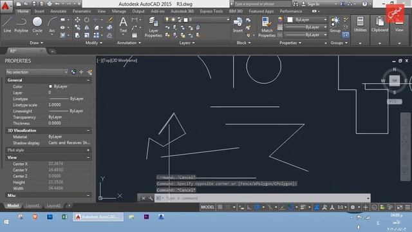Open the Annotate ribbon tab
Screen dimensions: 412x232
coord(59,12)
